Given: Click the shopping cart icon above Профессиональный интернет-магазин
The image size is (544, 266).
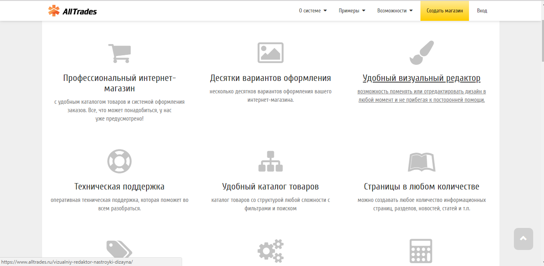Looking at the screenshot, I should (x=119, y=52).
